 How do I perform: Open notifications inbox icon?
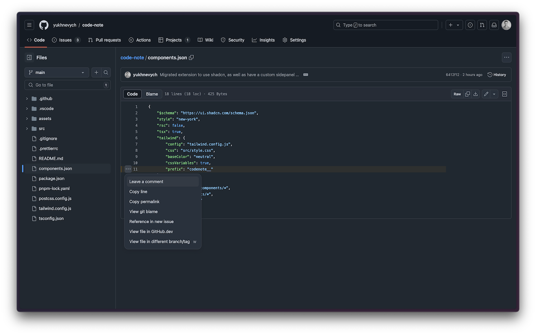click(494, 25)
